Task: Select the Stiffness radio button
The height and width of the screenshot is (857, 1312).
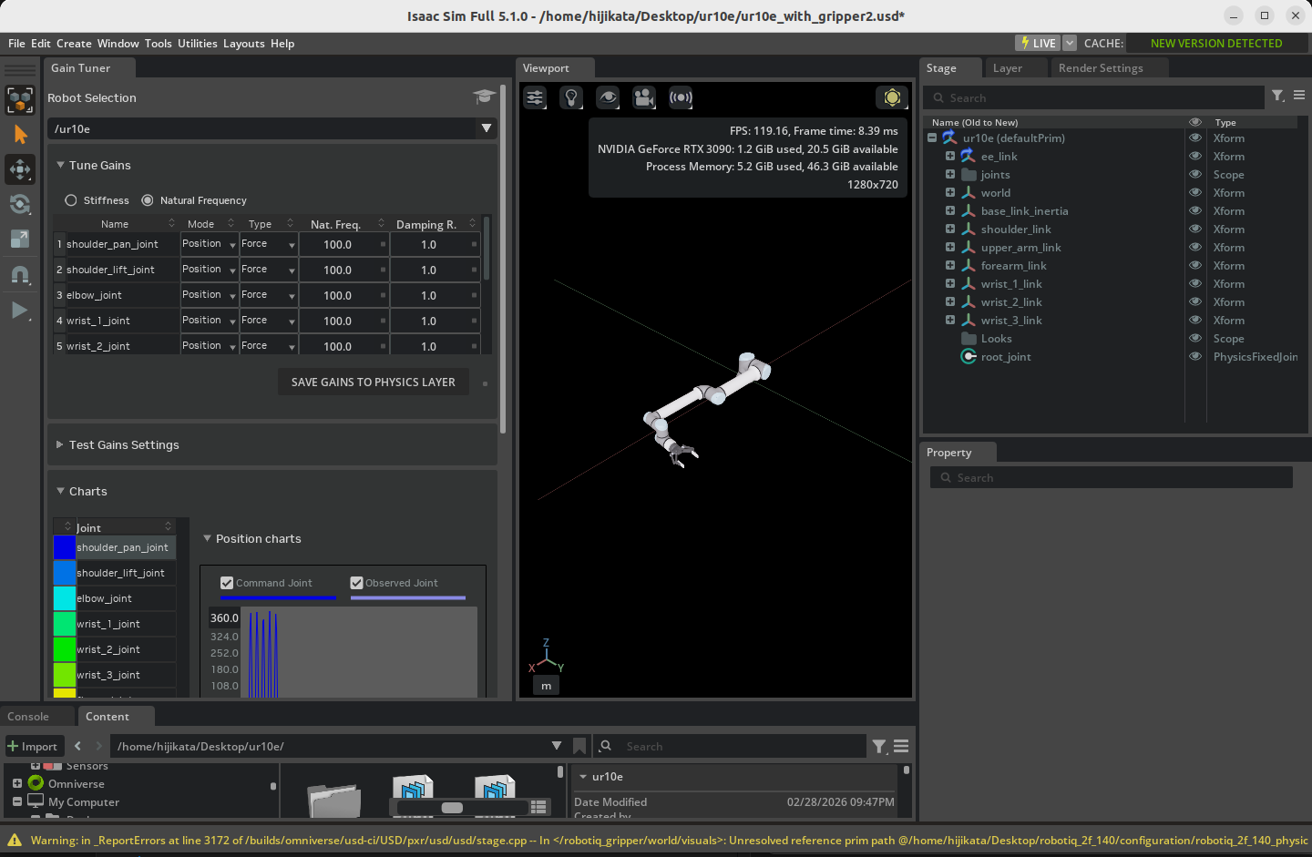Action: click(x=71, y=200)
